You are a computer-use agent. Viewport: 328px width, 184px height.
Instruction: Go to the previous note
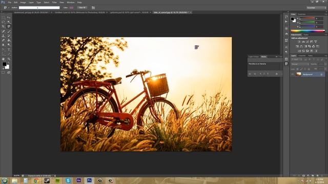coord(250,74)
